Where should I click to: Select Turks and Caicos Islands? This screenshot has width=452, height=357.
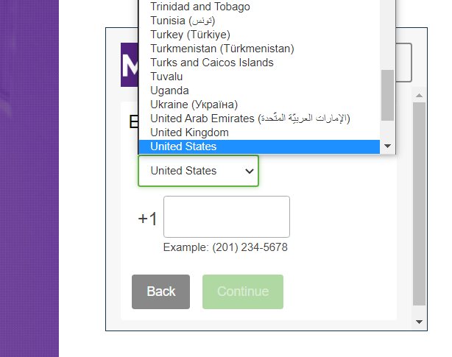tap(211, 63)
